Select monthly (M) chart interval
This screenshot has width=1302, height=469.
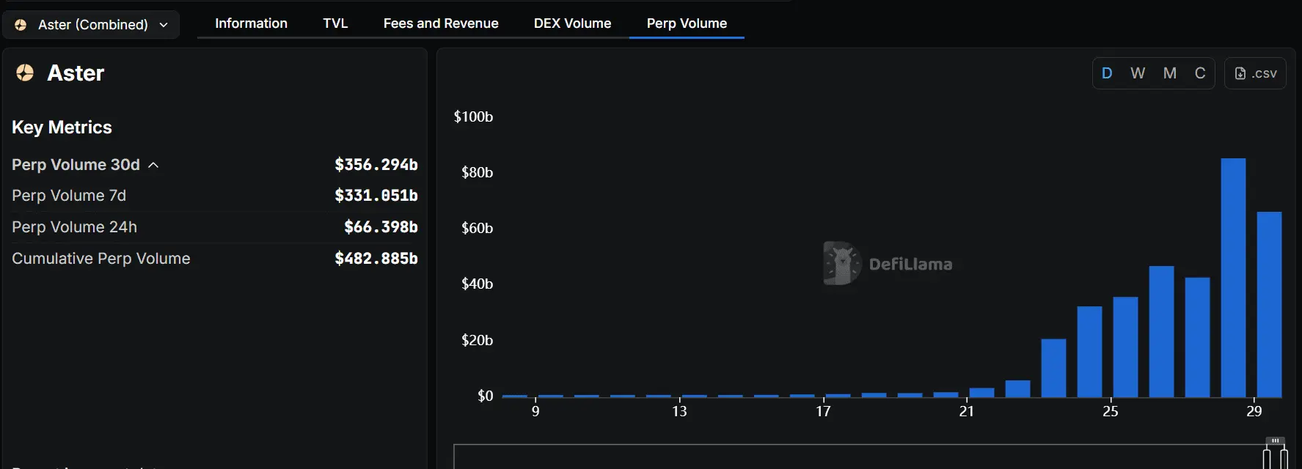1170,73
